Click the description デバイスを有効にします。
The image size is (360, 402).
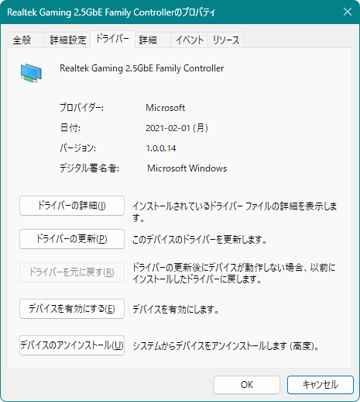click(x=176, y=310)
